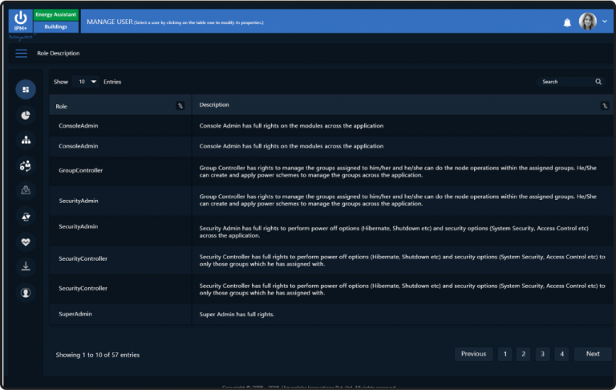
Task: Click the notification bell icon
Action: point(567,22)
